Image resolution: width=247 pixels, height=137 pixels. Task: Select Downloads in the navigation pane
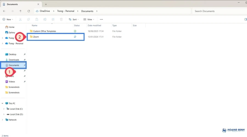[x=14, y=60]
